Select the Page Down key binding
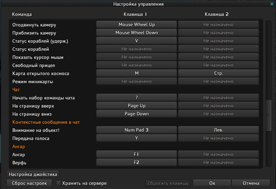This screenshot has width=276, height=189. click(x=137, y=113)
